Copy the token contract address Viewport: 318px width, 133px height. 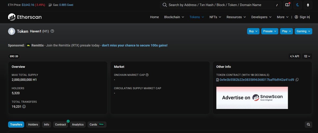[x=297, y=80]
